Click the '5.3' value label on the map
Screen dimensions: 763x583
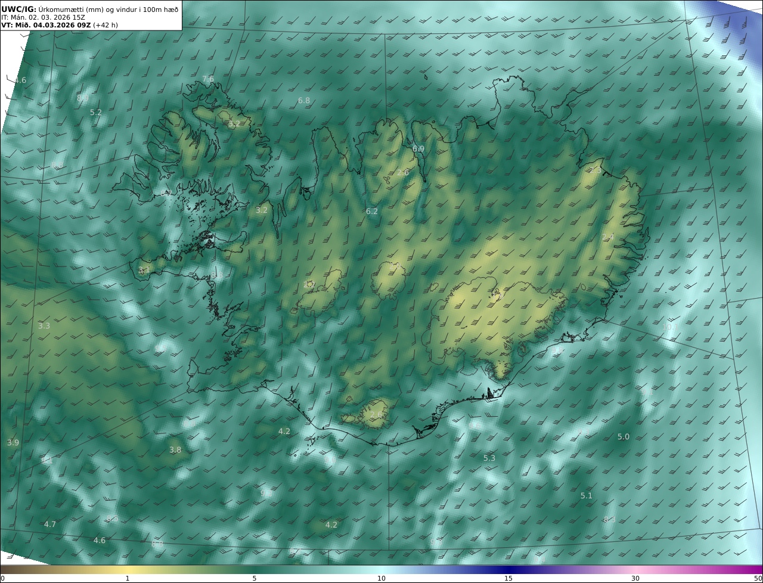pyautogui.click(x=489, y=458)
